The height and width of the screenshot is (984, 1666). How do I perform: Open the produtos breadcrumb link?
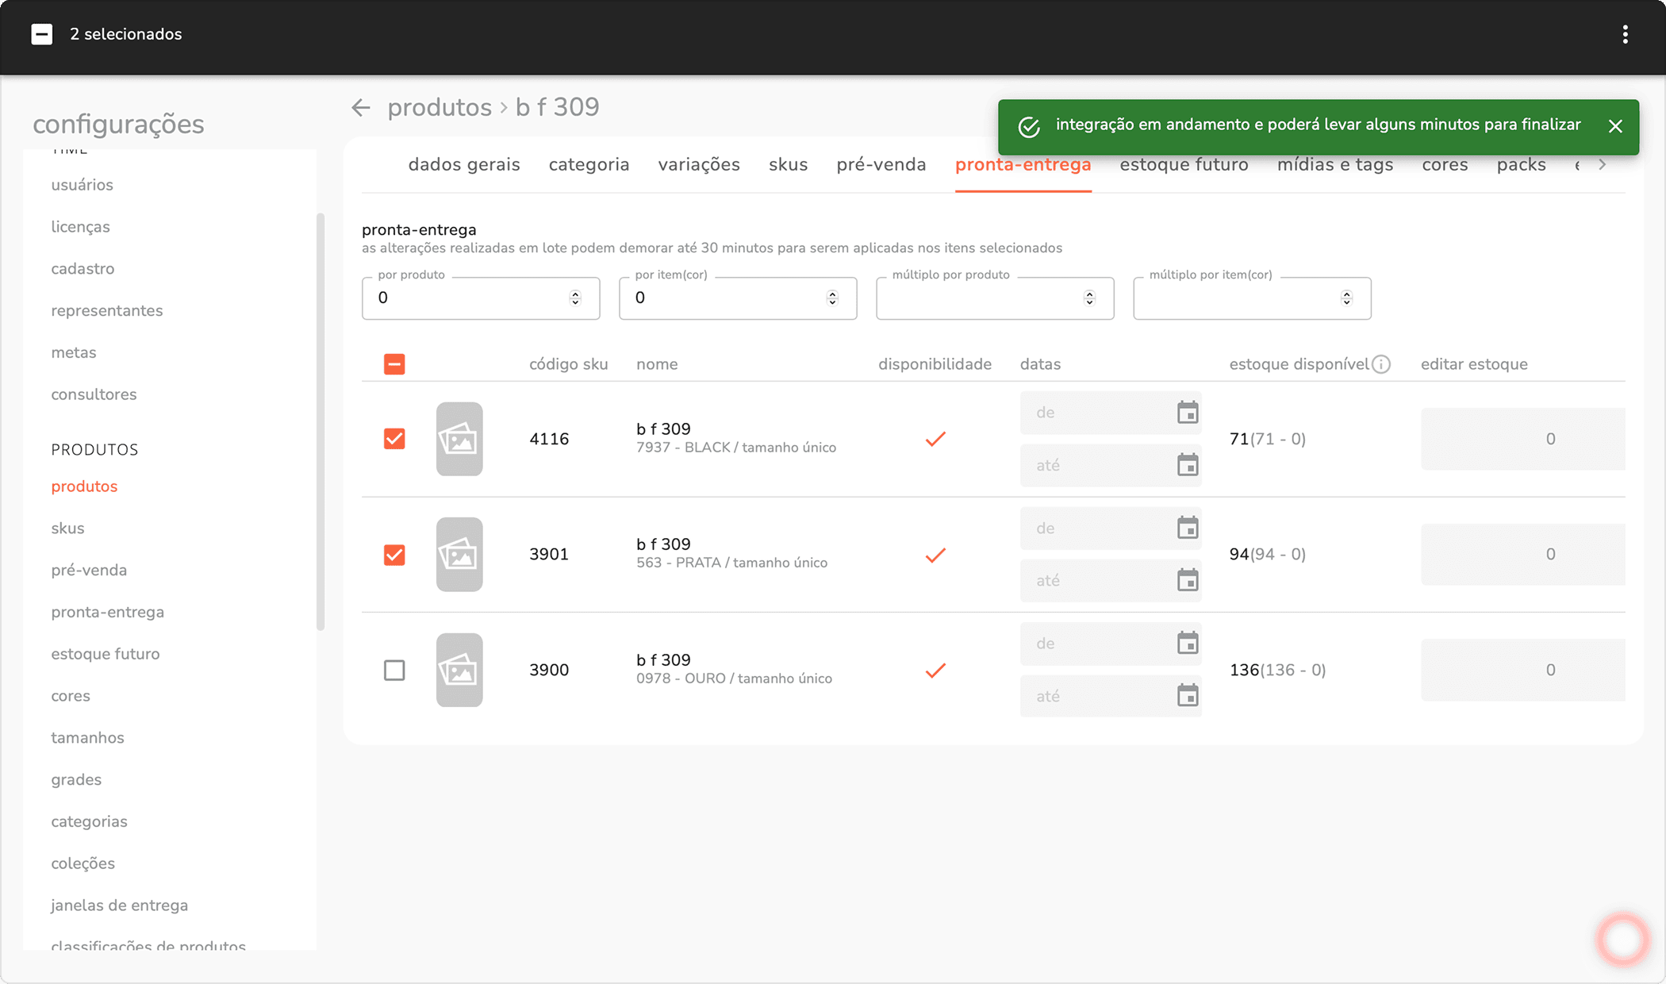click(x=440, y=107)
